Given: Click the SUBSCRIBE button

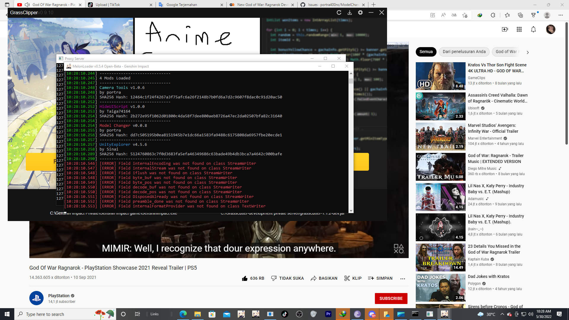Looking at the screenshot, I should pyautogui.click(x=391, y=298).
